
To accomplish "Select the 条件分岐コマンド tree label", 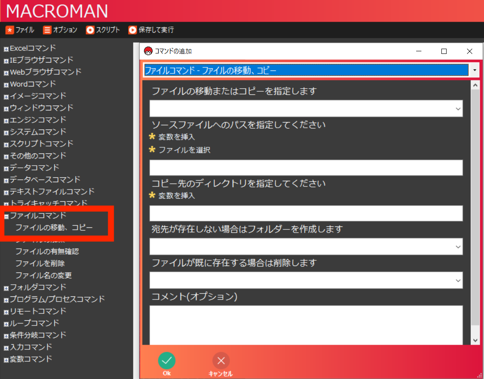I will tap(38, 335).
